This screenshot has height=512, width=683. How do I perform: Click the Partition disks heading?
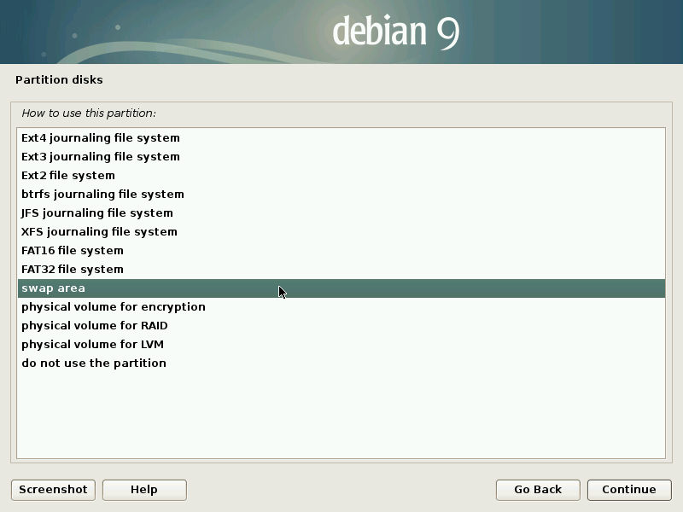click(59, 80)
